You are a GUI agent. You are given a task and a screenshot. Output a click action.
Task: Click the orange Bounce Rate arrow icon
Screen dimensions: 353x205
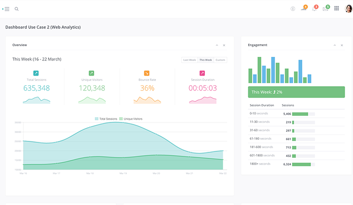pos(146,73)
